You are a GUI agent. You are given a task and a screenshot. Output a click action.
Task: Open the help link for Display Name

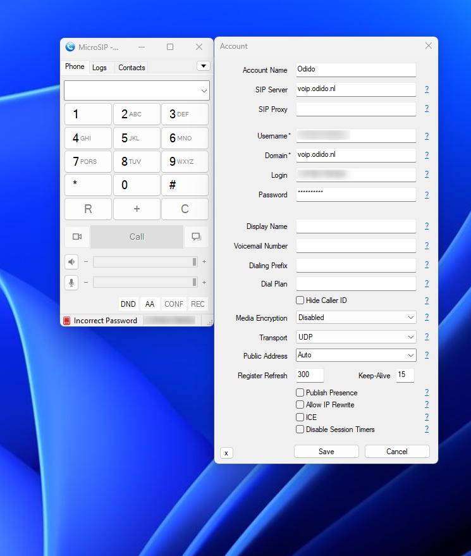pyautogui.click(x=427, y=226)
